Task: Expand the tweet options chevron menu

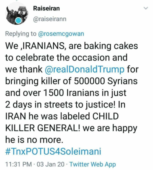Action: pyautogui.click(x=146, y=8)
